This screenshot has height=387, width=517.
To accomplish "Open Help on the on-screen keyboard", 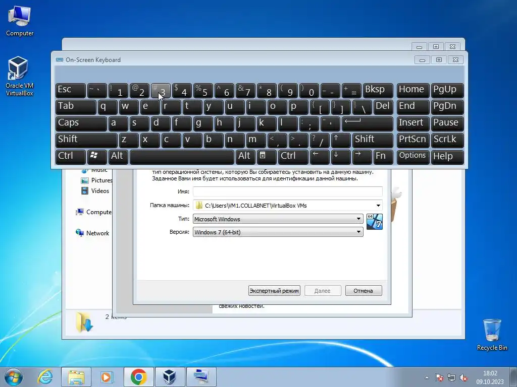I will point(447,157).
